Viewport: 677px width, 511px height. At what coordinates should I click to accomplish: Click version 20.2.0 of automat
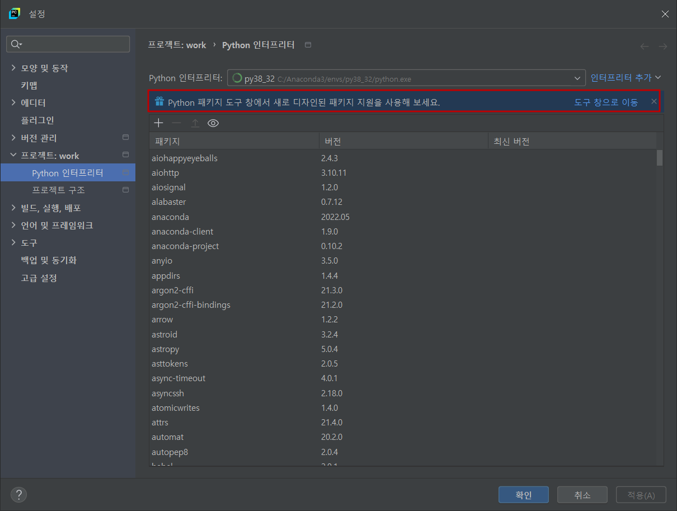(x=332, y=437)
